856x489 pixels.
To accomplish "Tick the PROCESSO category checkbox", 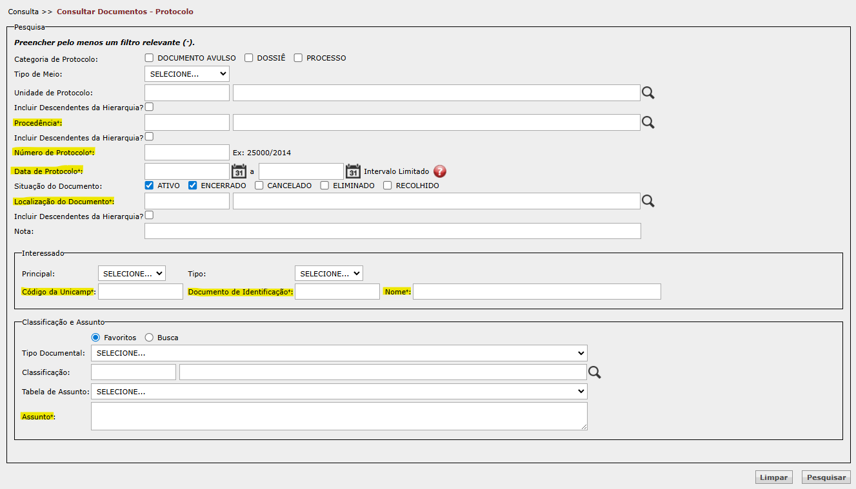I will (x=298, y=58).
